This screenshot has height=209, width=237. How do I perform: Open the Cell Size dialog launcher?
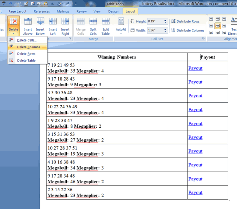coord(203,38)
